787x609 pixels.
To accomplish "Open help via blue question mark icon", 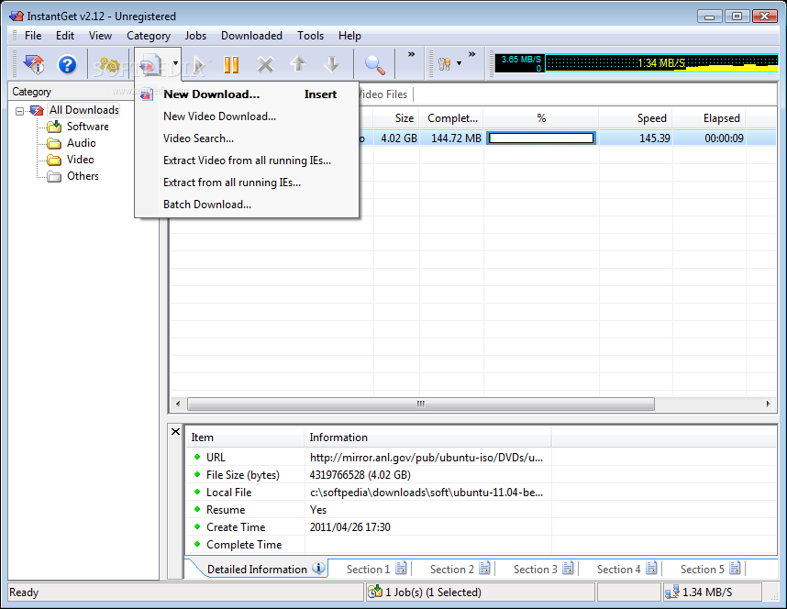I will click(x=67, y=64).
